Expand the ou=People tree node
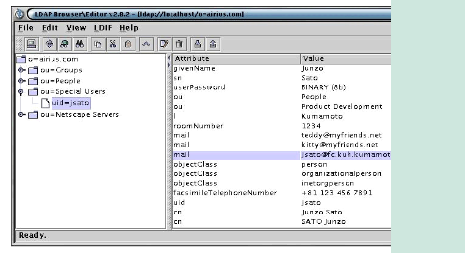Screen dimensions: 465x253 point(21,81)
